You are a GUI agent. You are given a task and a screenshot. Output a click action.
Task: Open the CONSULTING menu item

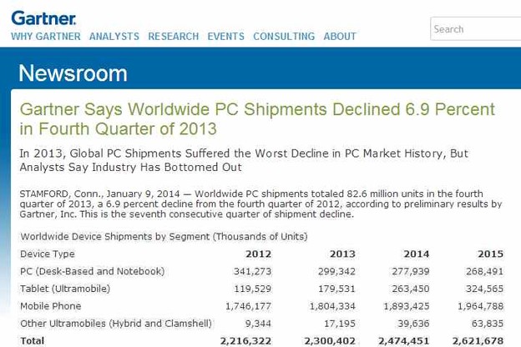coord(284,37)
